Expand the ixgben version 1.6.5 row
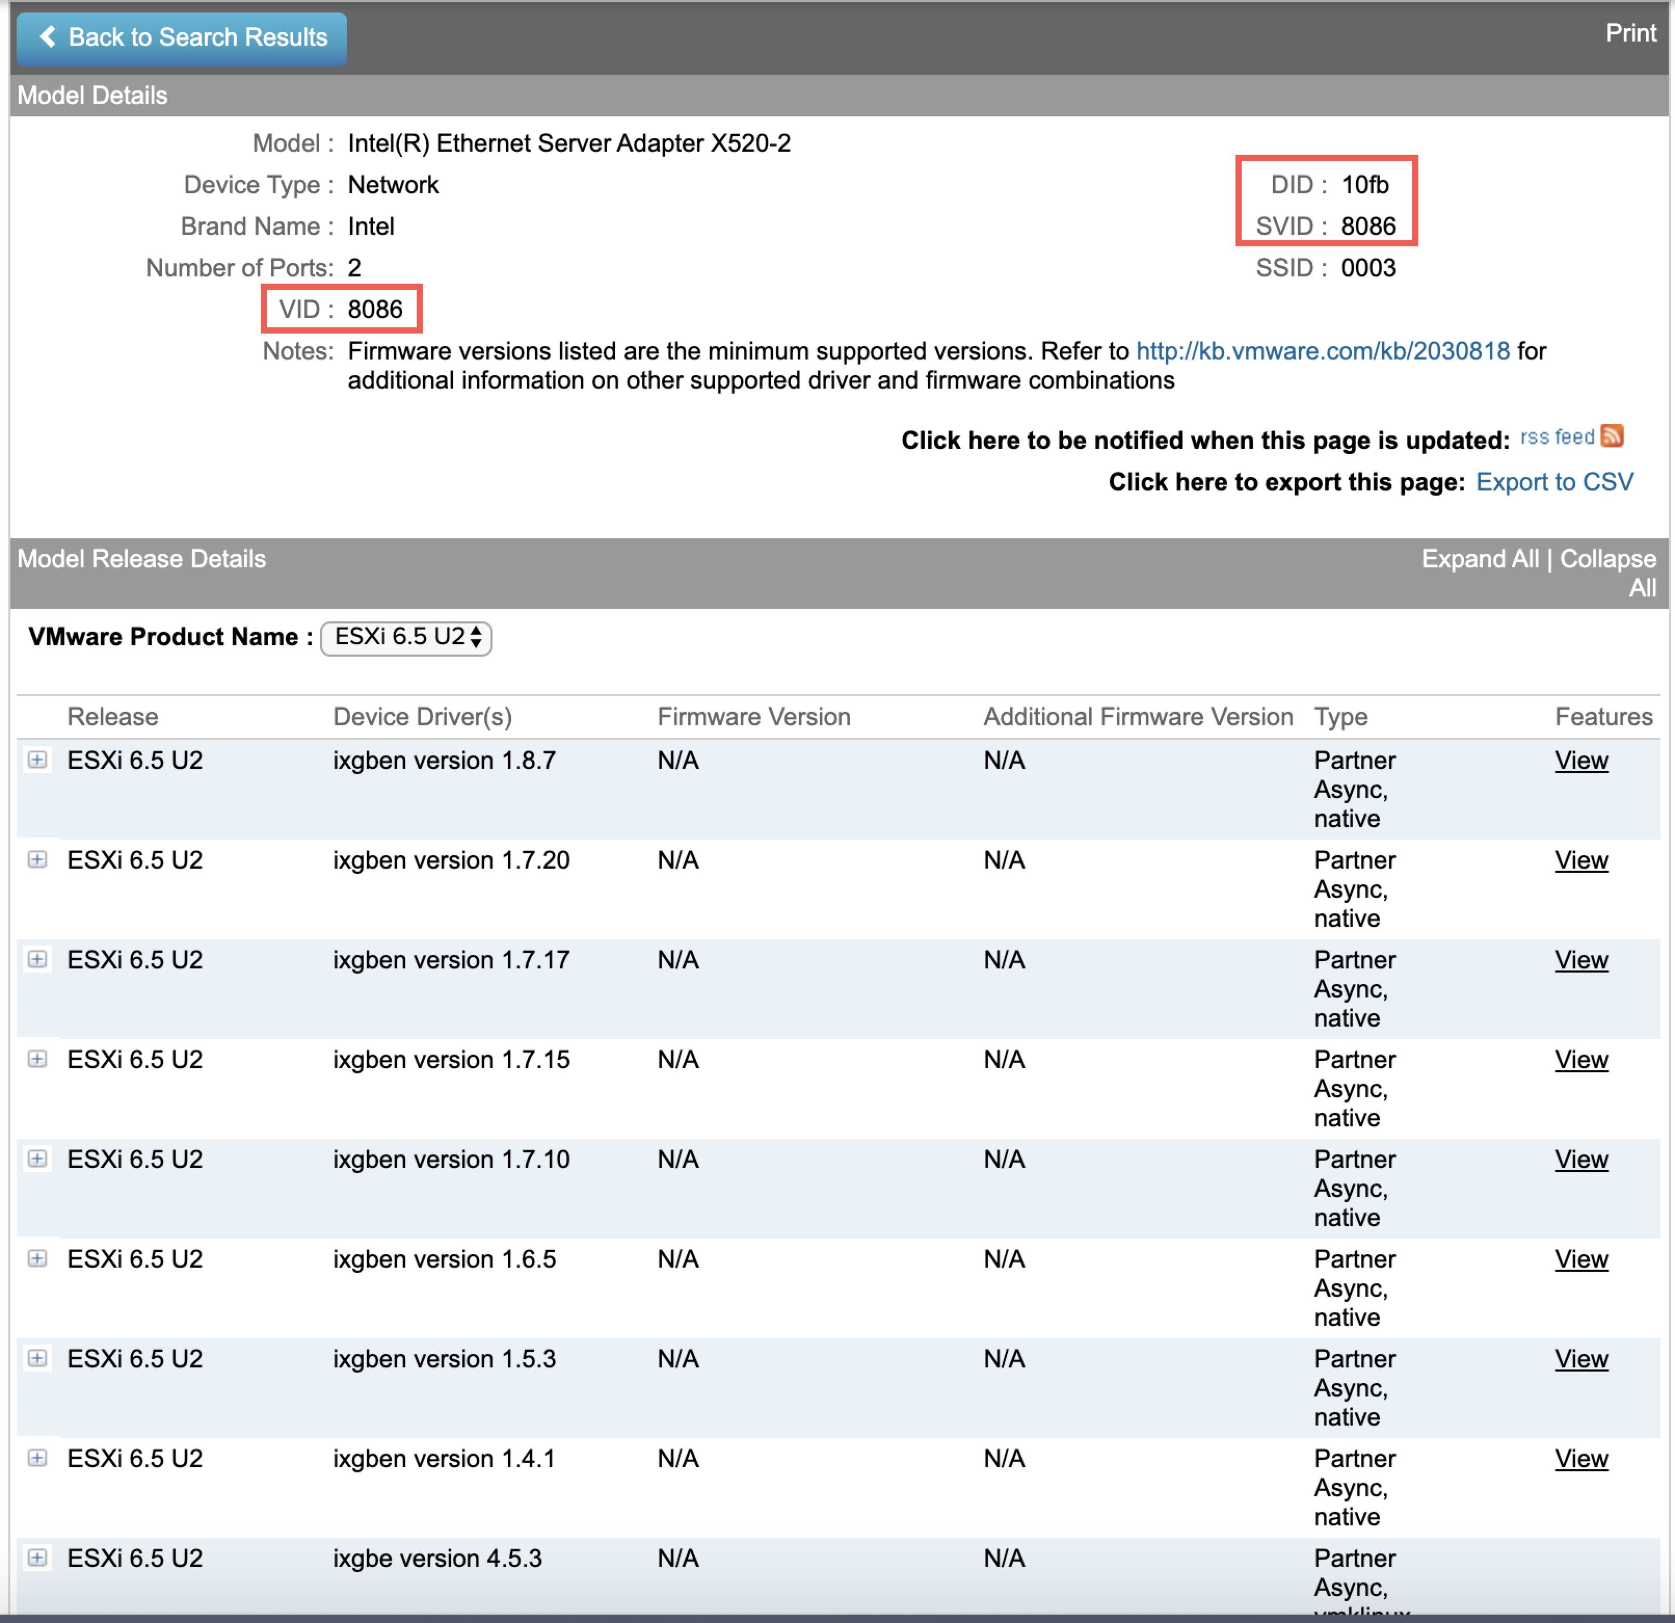Viewport: 1675px width, 1623px height. [x=37, y=1258]
